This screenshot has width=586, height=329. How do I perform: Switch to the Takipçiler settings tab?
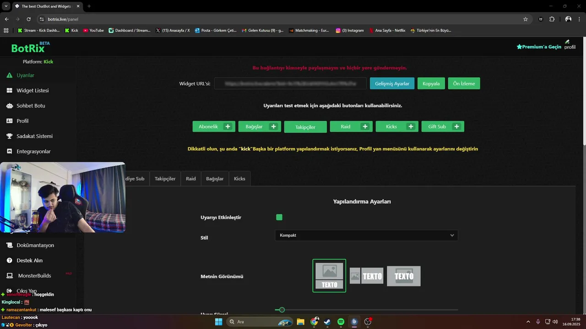pyautogui.click(x=165, y=179)
